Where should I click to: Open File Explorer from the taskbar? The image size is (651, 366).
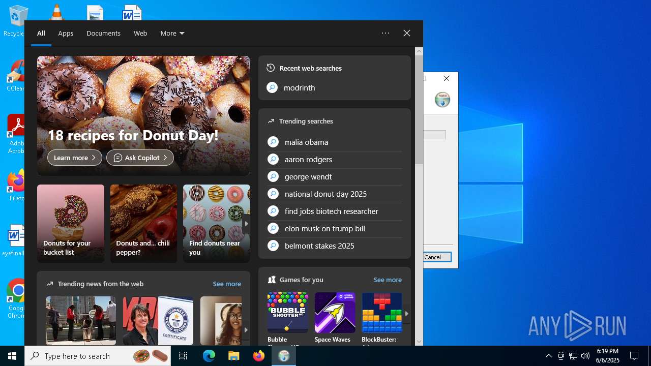(233, 356)
